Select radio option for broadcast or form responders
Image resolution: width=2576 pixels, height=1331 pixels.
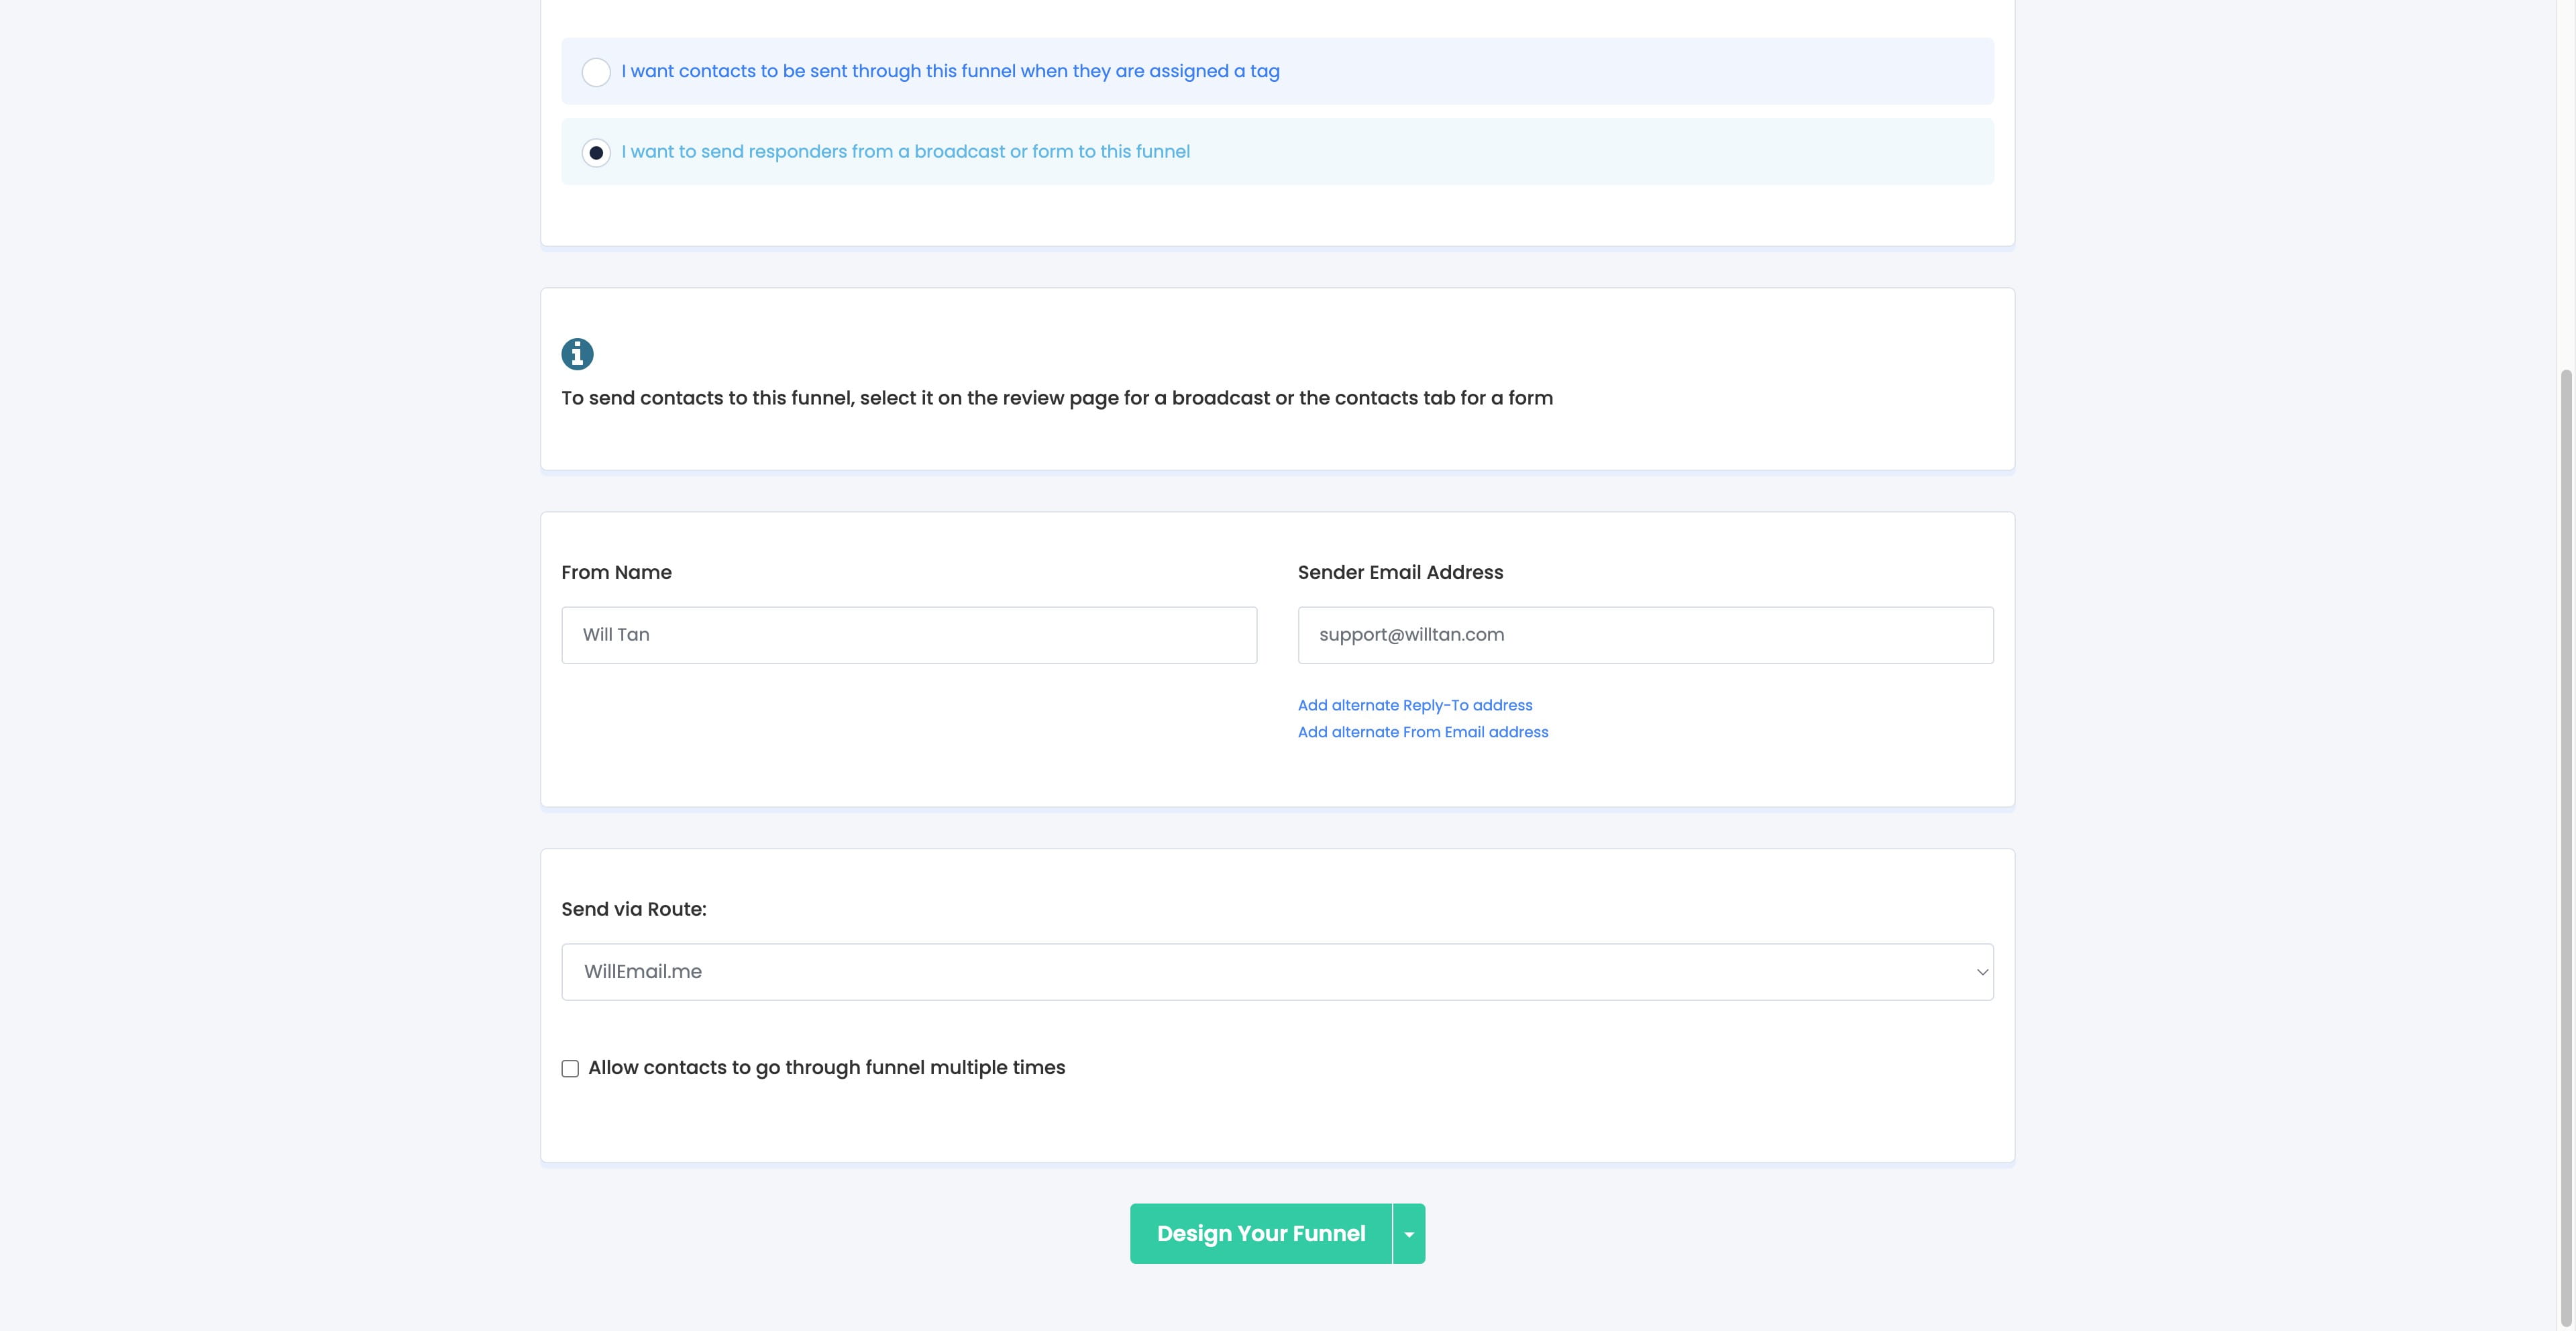point(597,152)
